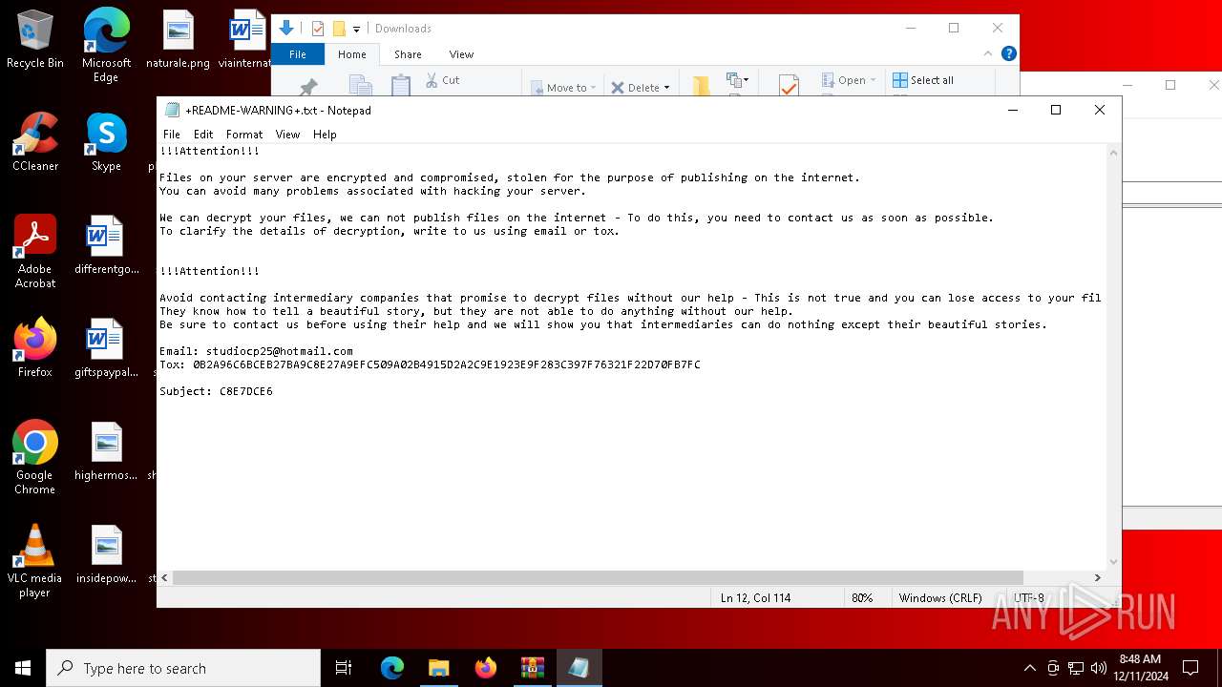Switch to the Explorer Home tab
1222x687 pixels.
352,54
